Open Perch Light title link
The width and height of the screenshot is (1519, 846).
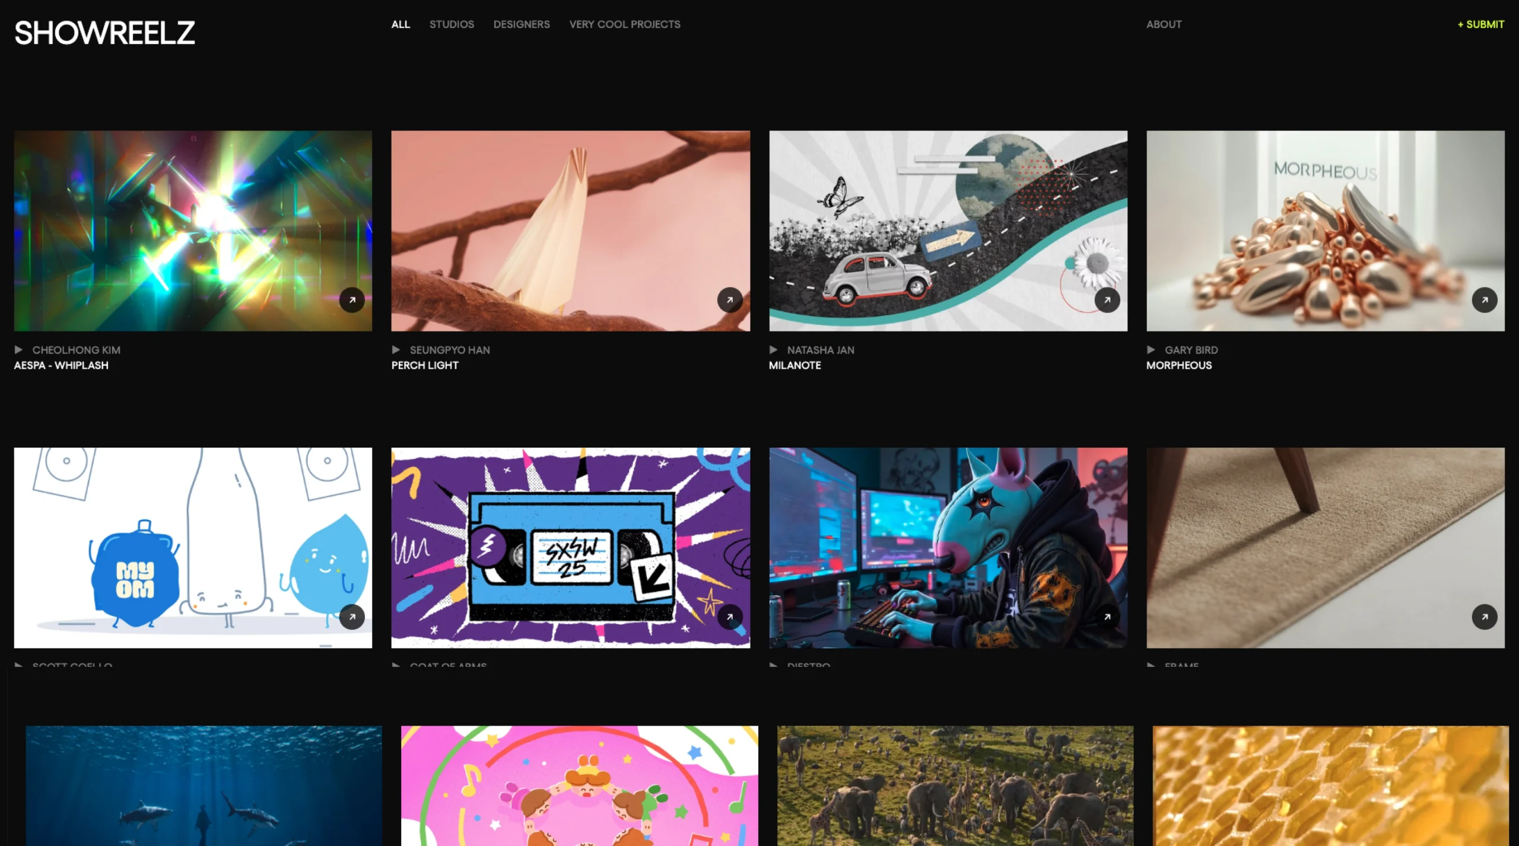[x=425, y=365]
